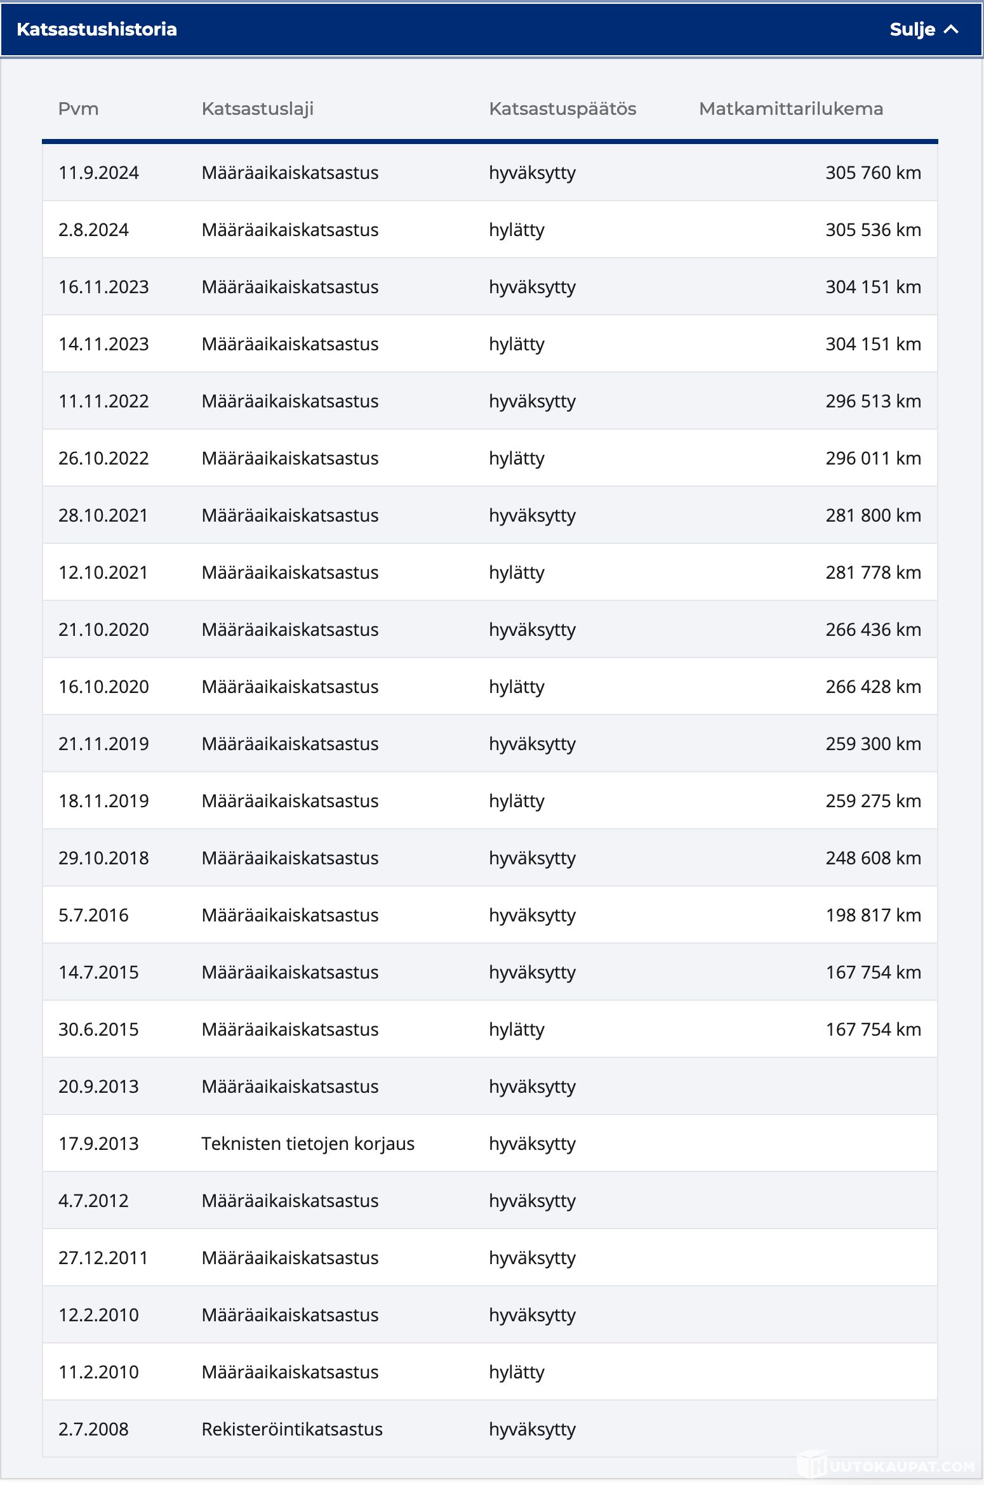Select the Teknisten tietojen korjaus entry
This screenshot has width=984, height=1485.
(x=308, y=1144)
